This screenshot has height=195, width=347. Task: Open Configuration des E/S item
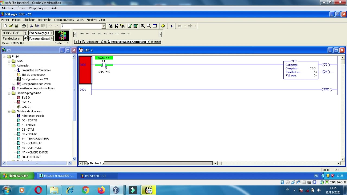(35, 79)
